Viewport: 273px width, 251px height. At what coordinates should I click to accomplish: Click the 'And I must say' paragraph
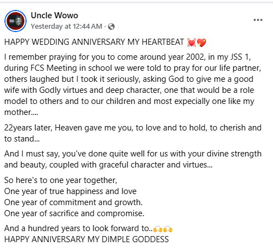[x=133, y=159]
